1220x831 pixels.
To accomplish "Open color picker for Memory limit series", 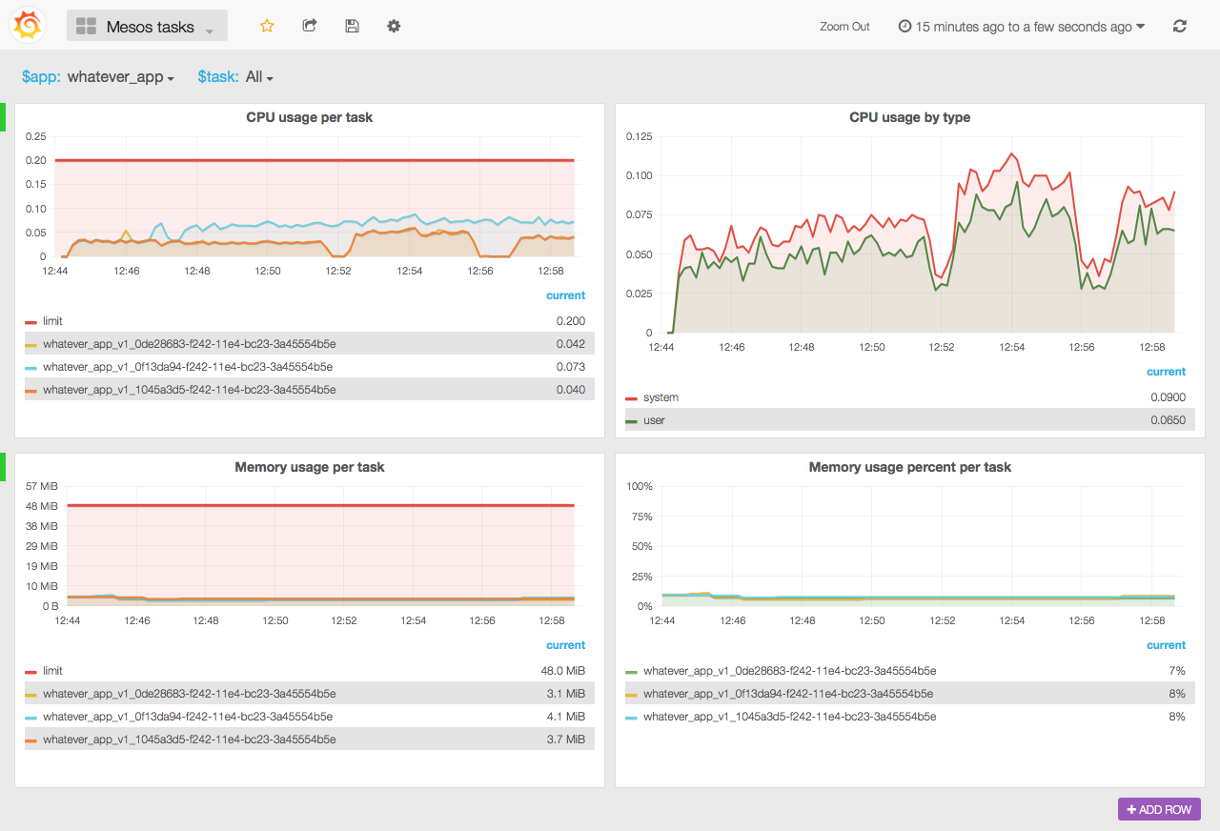I will click(30, 672).
